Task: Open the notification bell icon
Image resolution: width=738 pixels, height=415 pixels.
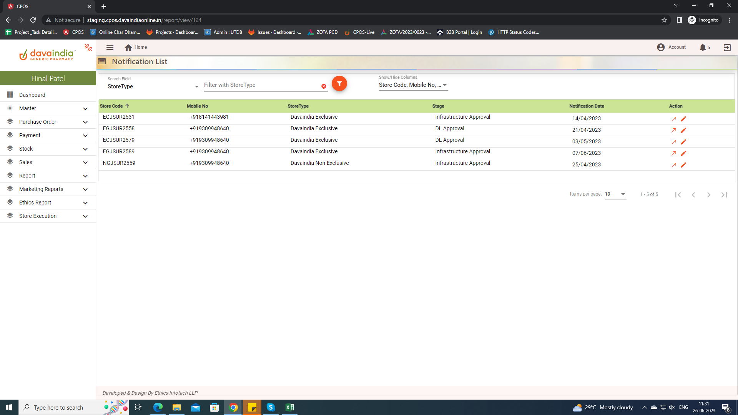Action: tap(703, 47)
